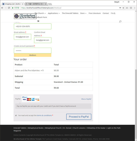Close the Shopping Cart tab
This screenshot has height=141, width=137.
point(22,4)
